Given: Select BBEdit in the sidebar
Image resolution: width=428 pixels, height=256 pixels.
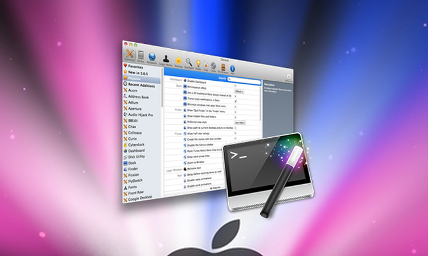Looking at the screenshot, I should (130, 121).
